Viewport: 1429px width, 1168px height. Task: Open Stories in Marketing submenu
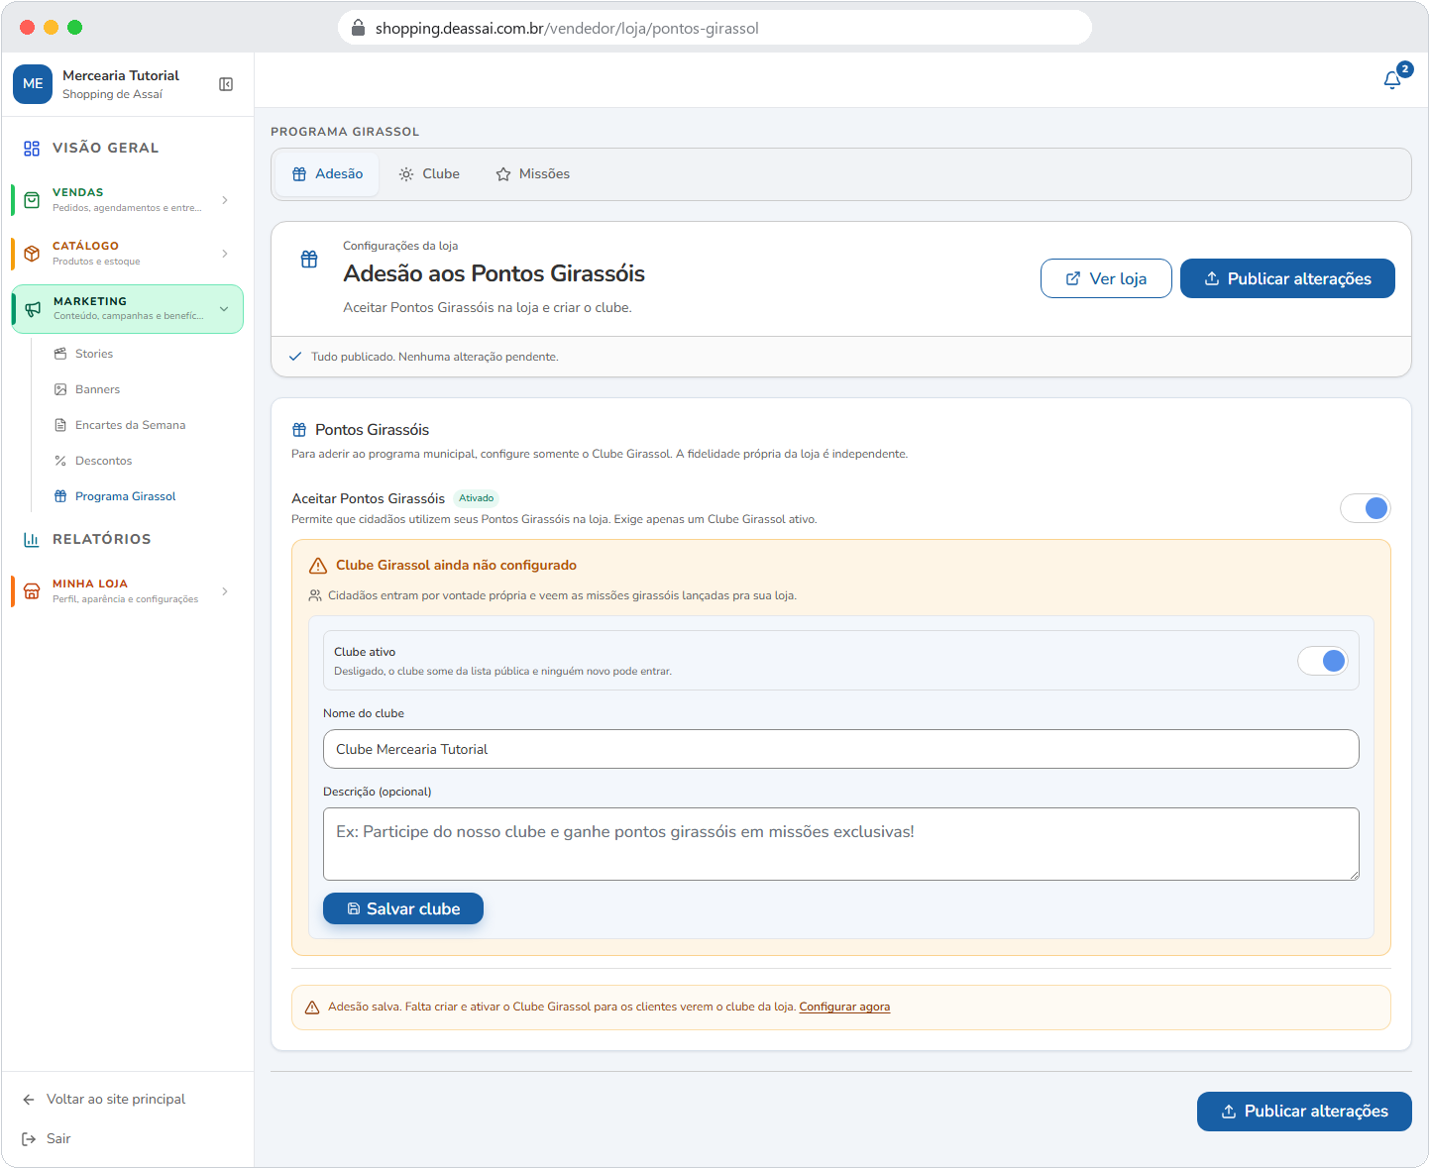coord(94,354)
